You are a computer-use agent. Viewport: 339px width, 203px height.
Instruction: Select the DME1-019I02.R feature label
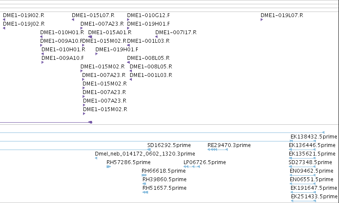click(x=24, y=15)
